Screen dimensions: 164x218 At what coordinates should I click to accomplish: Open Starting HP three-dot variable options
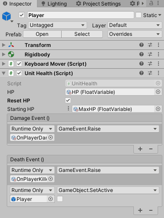[68, 108]
